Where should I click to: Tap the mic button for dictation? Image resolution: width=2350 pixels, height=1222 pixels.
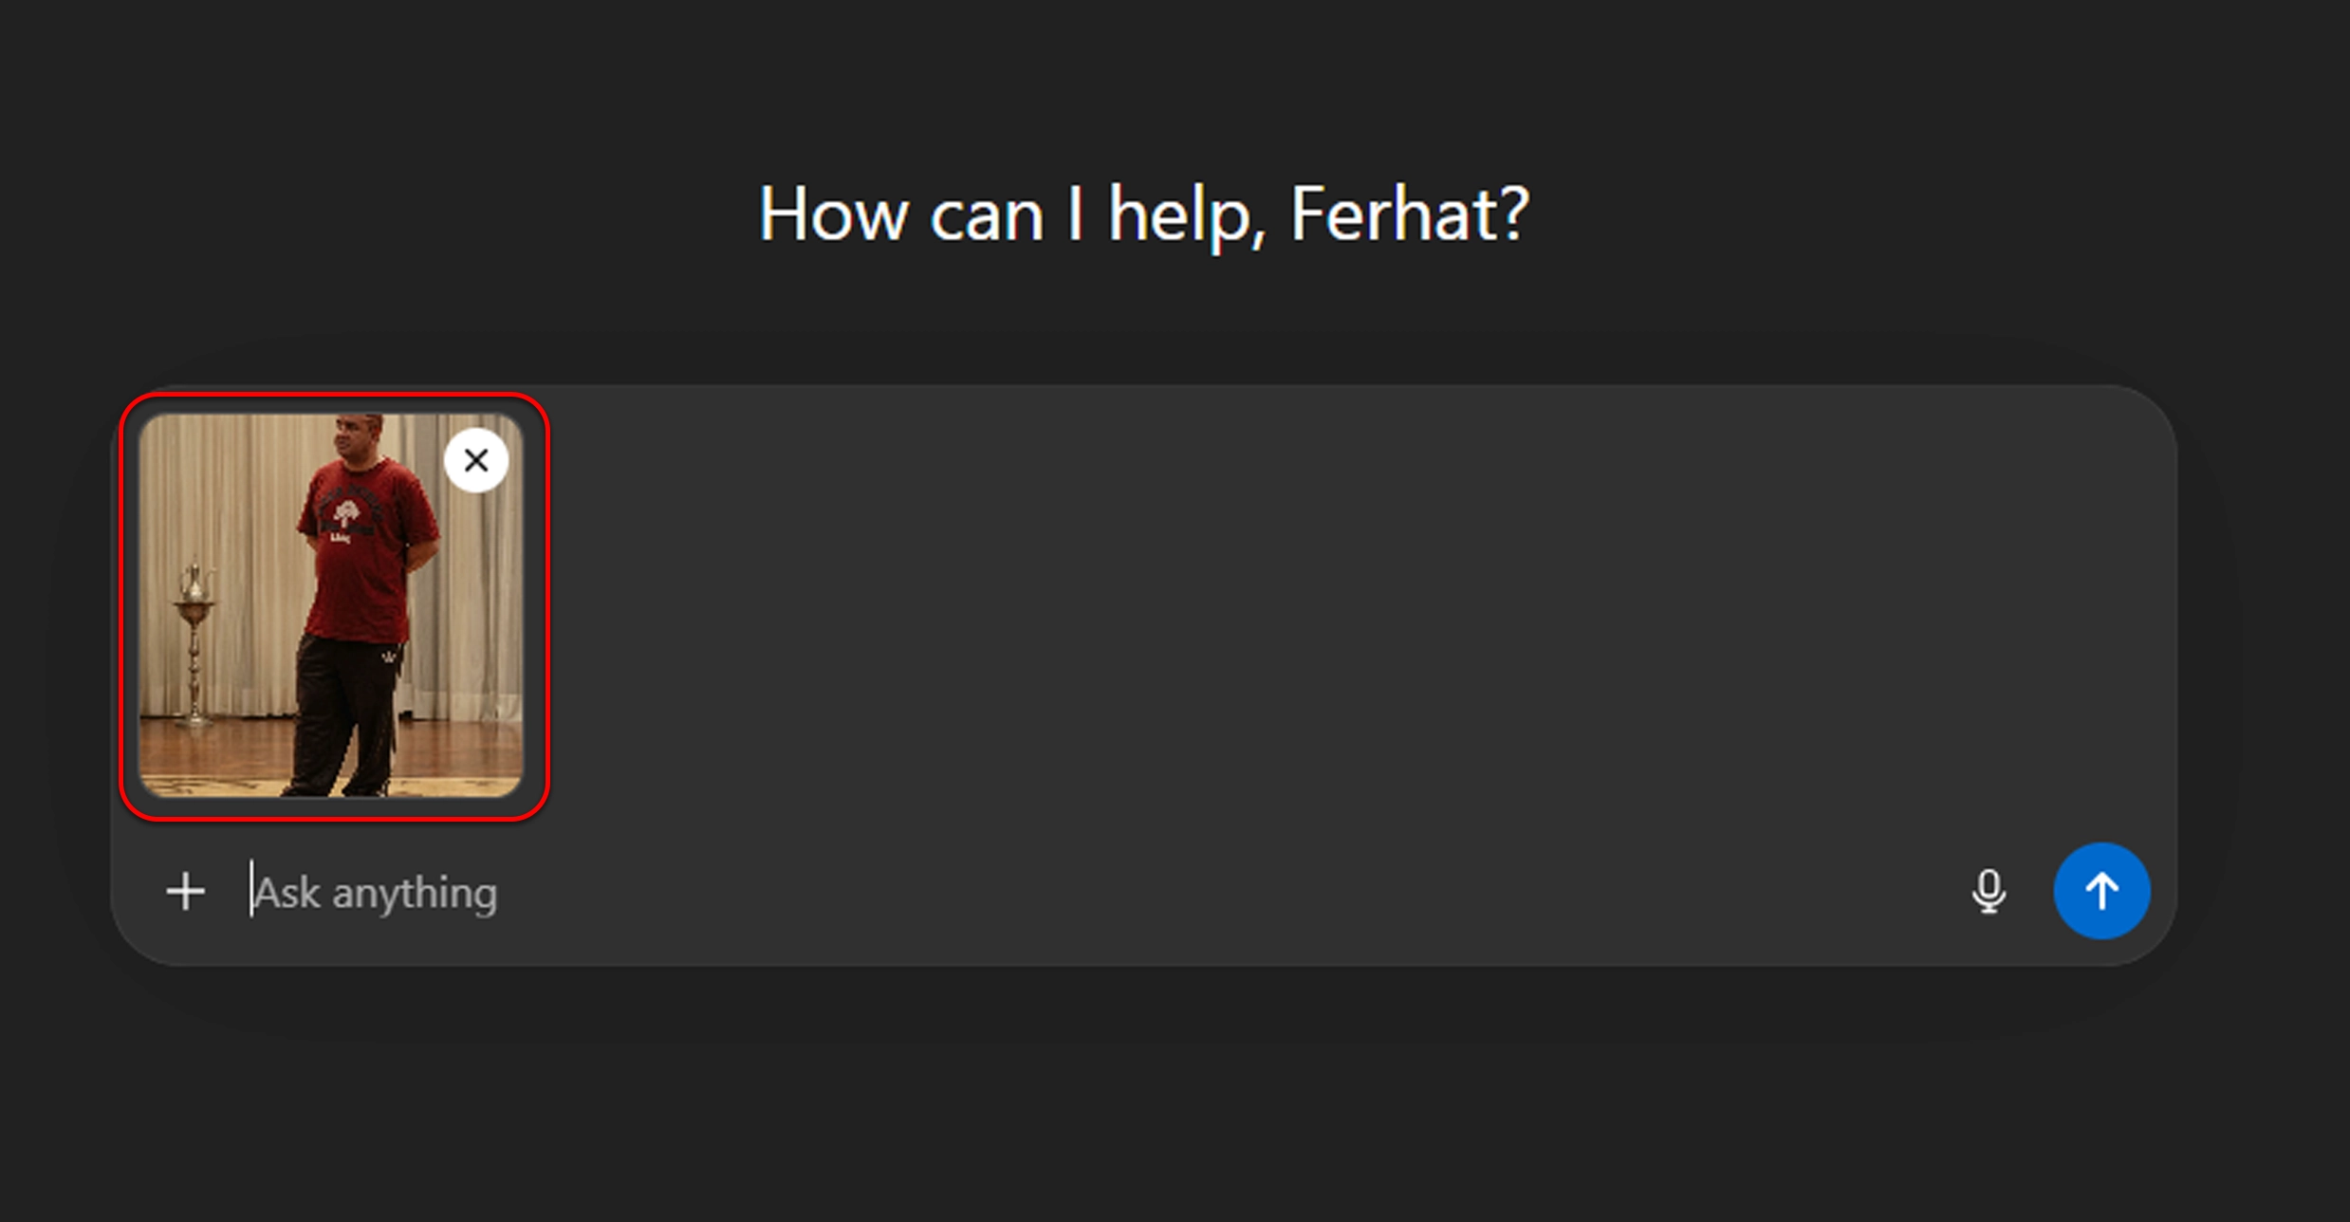[1989, 892]
